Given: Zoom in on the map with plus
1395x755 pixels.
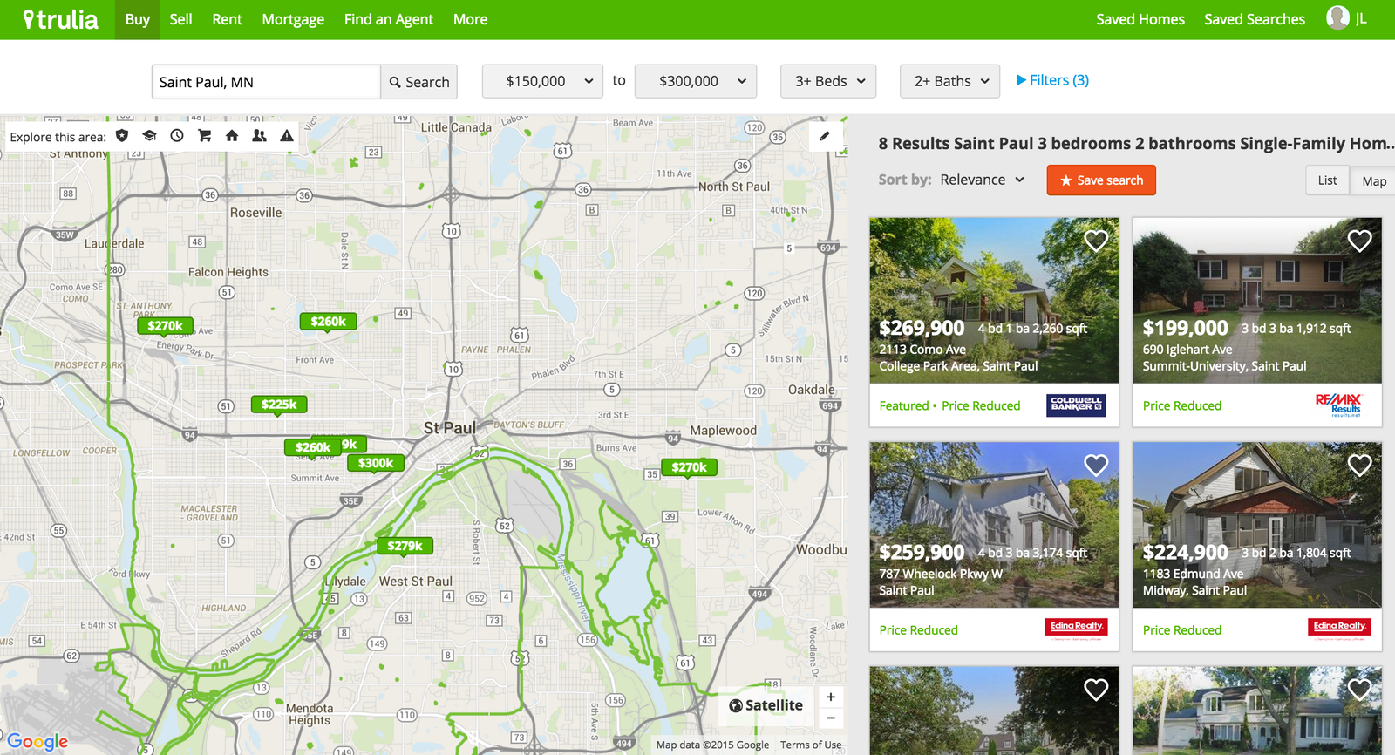Looking at the screenshot, I should 831,697.
